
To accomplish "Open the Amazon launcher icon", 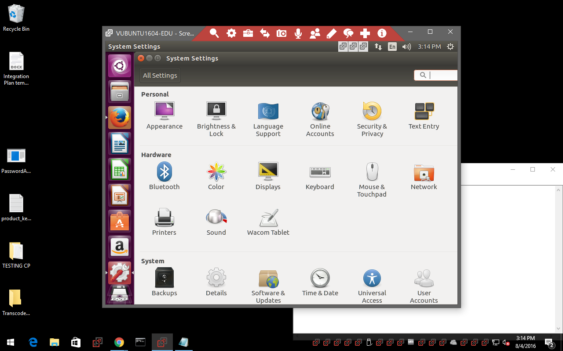I will tap(120, 247).
